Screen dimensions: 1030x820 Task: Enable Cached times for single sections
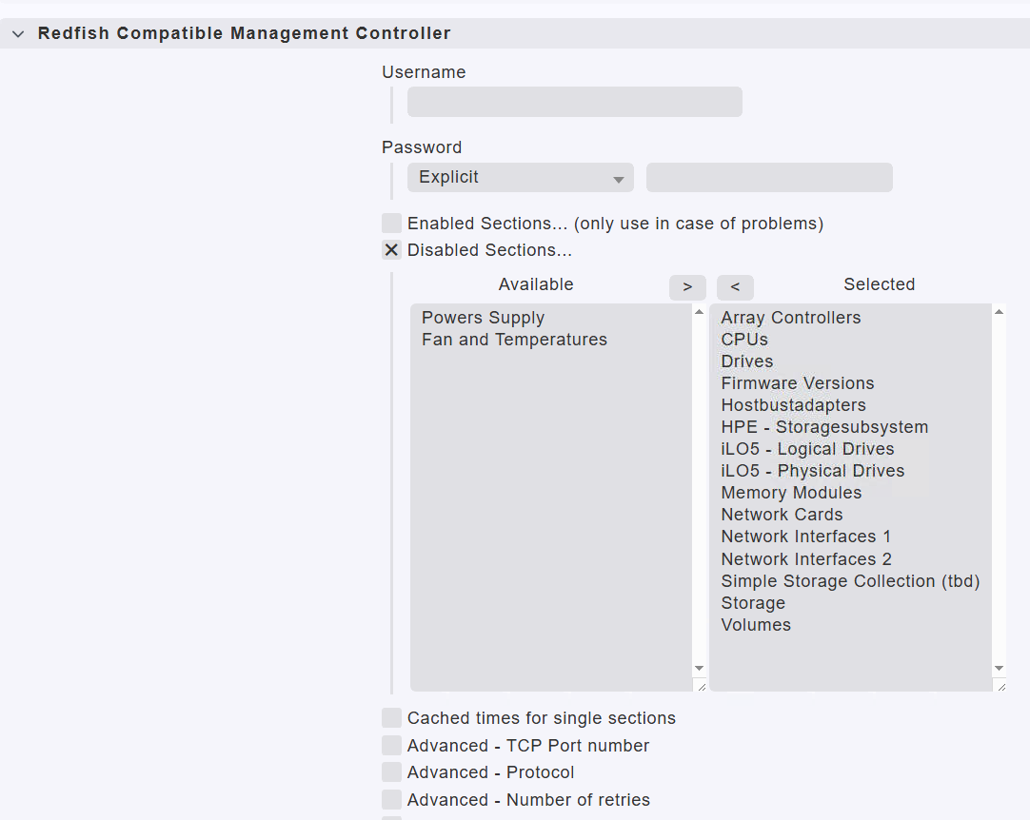[x=391, y=718]
